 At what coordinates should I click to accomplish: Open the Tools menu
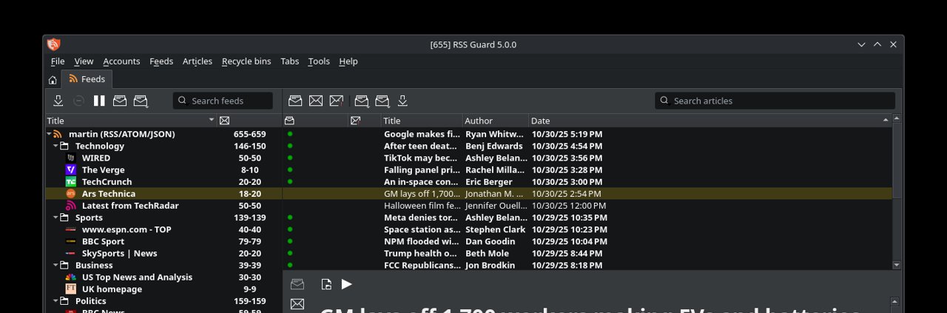point(319,61)
